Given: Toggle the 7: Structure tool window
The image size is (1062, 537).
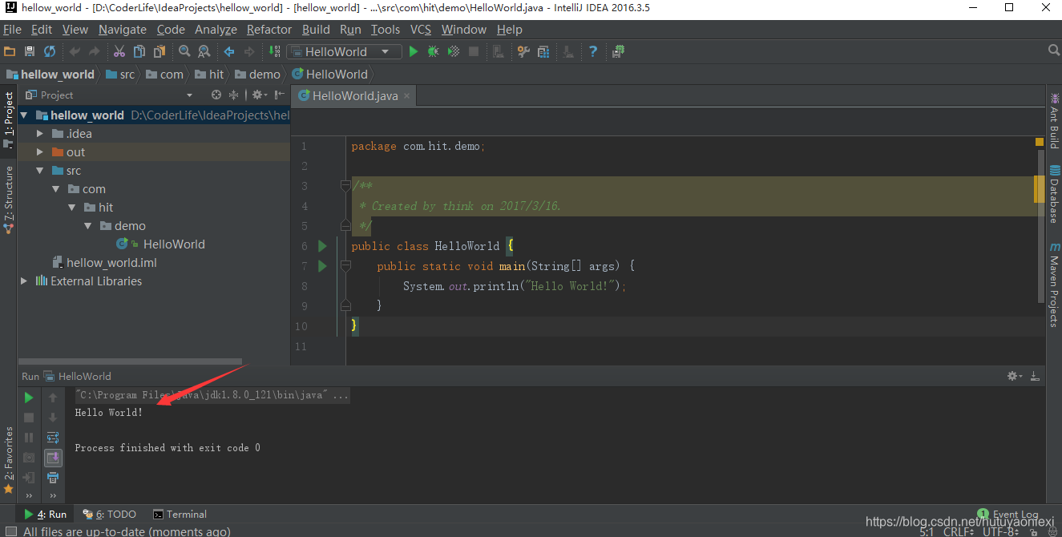Looking at the screenshot, I should coord(9,199).
